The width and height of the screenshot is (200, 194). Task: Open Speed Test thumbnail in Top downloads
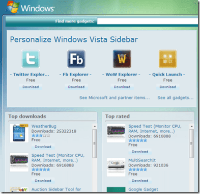pos(19,162)
